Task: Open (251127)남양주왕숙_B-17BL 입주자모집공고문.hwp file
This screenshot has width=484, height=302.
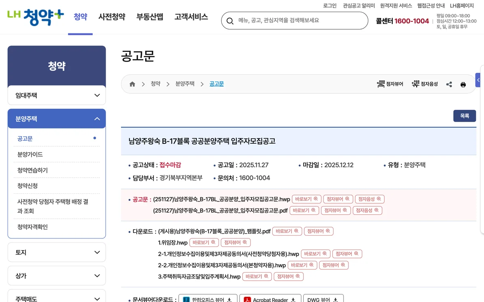Action: coord(221,199)
